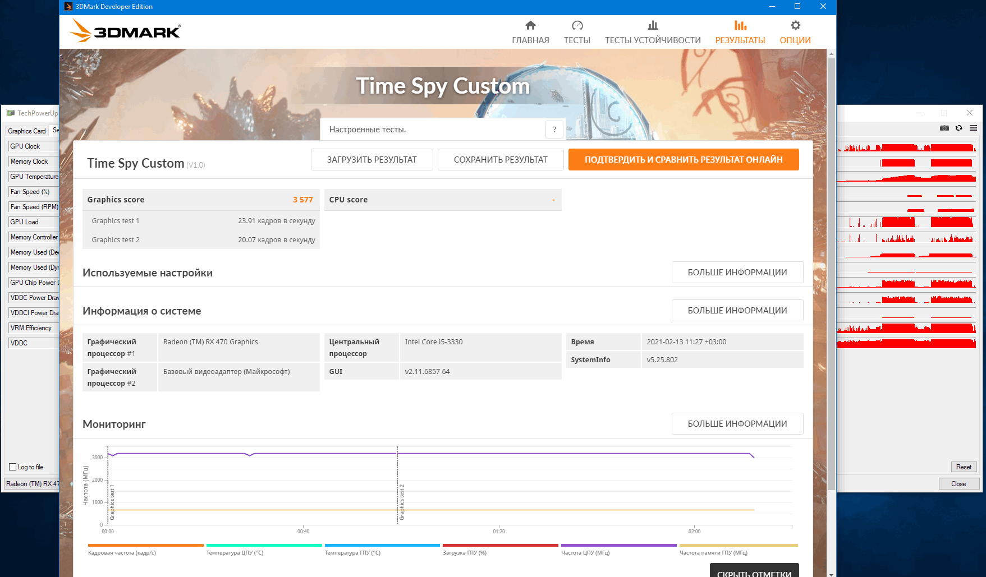Toggle Загрузка ГПУ legend swatch
986x577 pixels.
coord(501,545)
